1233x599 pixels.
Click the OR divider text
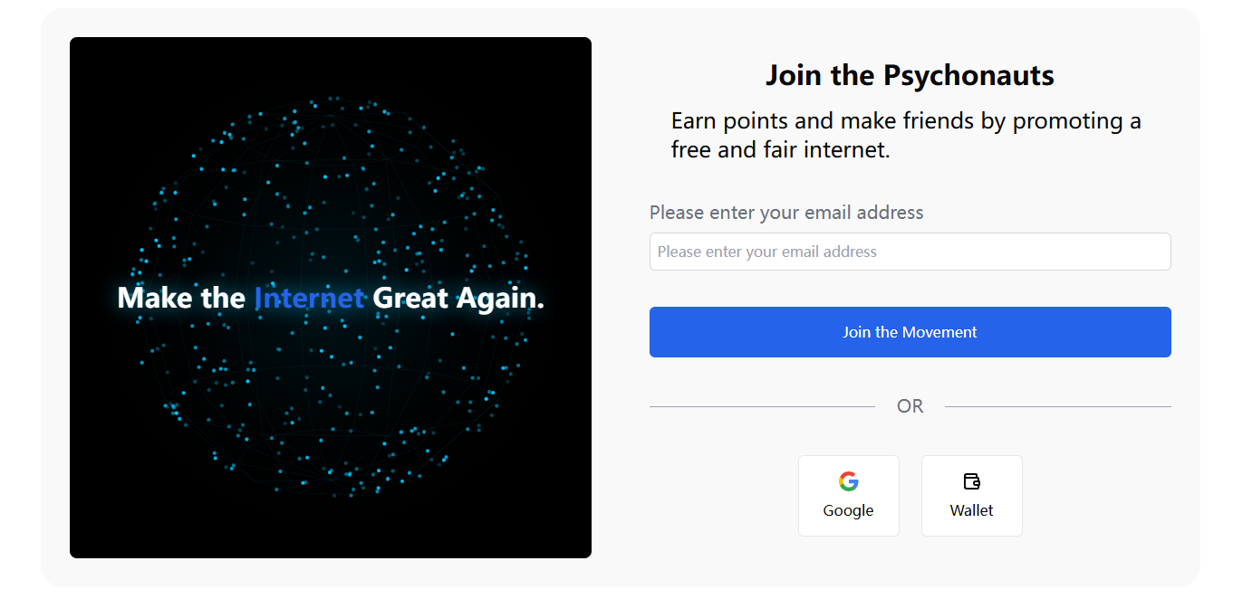[910, 406]
